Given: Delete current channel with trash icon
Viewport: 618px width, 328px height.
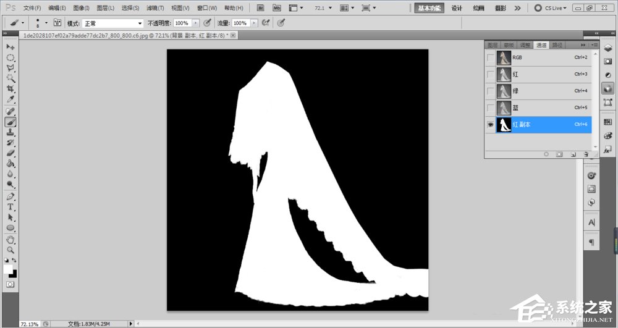Looking at the screenshot, I should [x=585, y=153].
